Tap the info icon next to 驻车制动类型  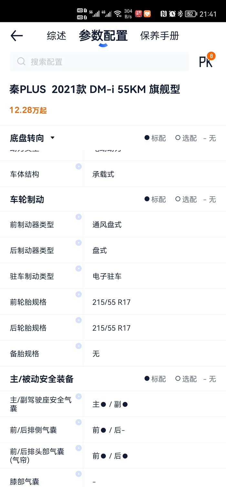click(x=78, y=268)
